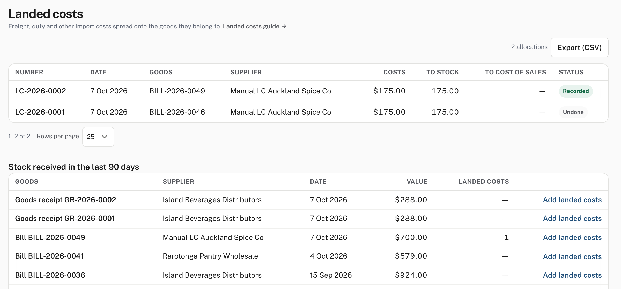Viewport: 621px width, 289px height.
Task: Click landed costs count 1 for BILL-2026-0049
Action: (x=506, y=237)
